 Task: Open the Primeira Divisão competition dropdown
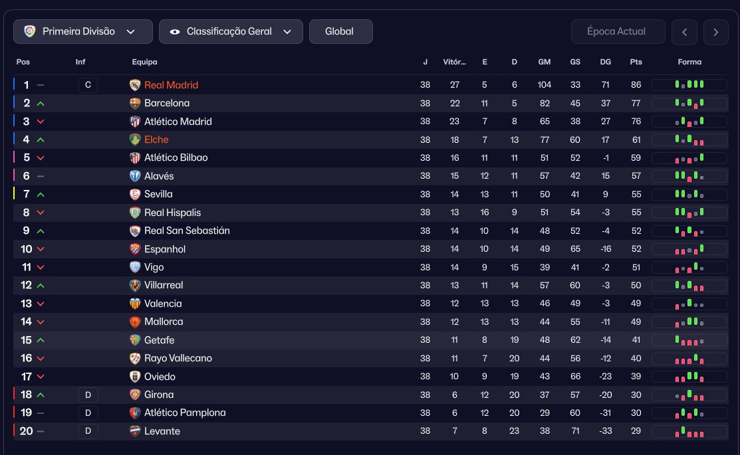80,31
